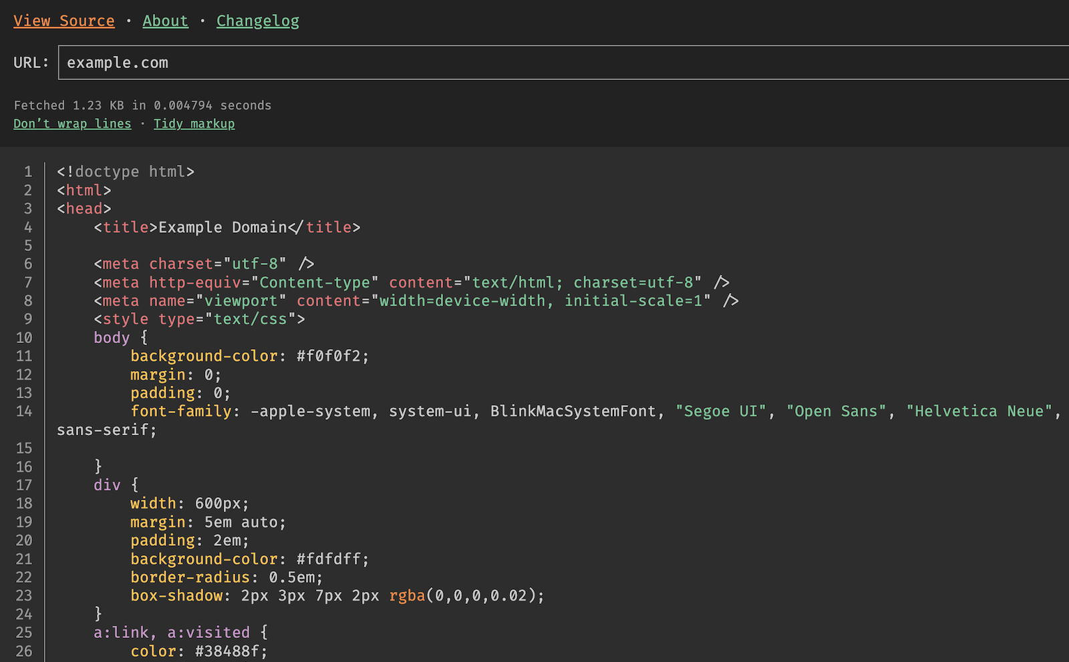The image size is (1069, 662).
Task: Select line number 4 in the gutter
Action: click(28, 227)
